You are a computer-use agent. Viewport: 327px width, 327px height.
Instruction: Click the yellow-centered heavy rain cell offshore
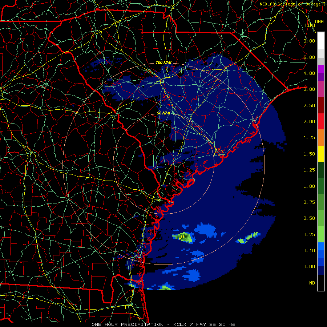tap(183, 237)
